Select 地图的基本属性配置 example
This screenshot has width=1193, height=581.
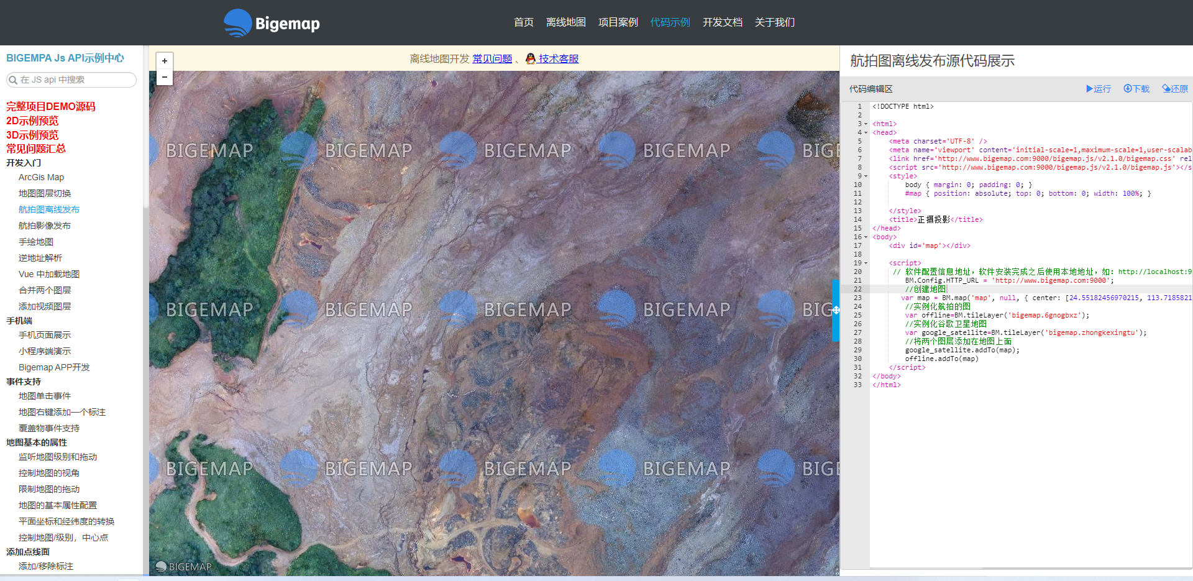(x=58, y=505)
